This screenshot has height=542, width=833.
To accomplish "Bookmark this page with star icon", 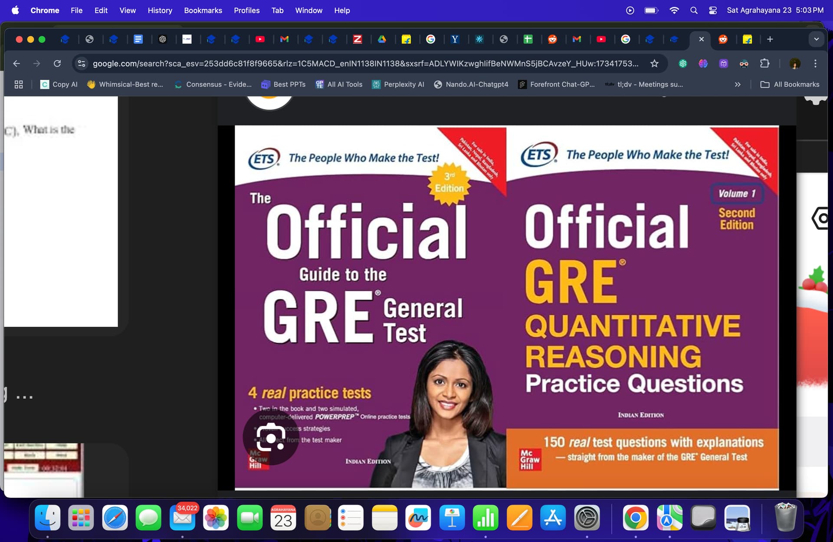I will click(x=654, y=64).
